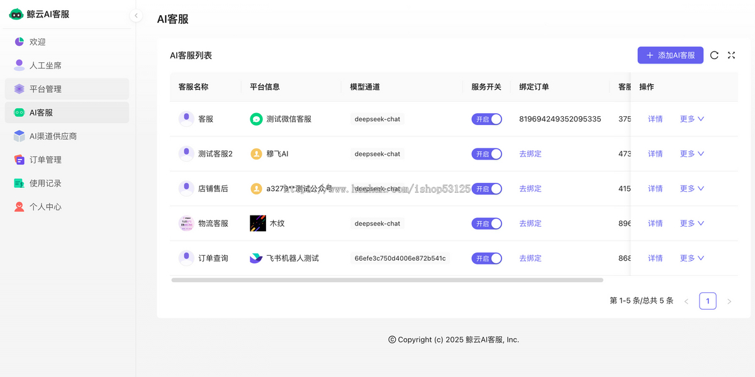Click the 使用记录 icon
The width and height of the screenshot is (755, 377).
19,183
